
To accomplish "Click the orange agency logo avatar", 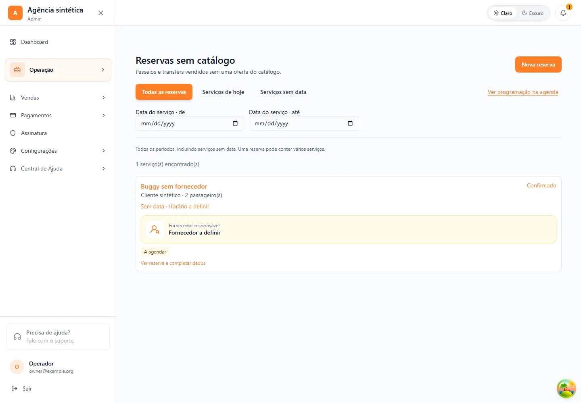I will pyautogui.click(x=15, y=13).
